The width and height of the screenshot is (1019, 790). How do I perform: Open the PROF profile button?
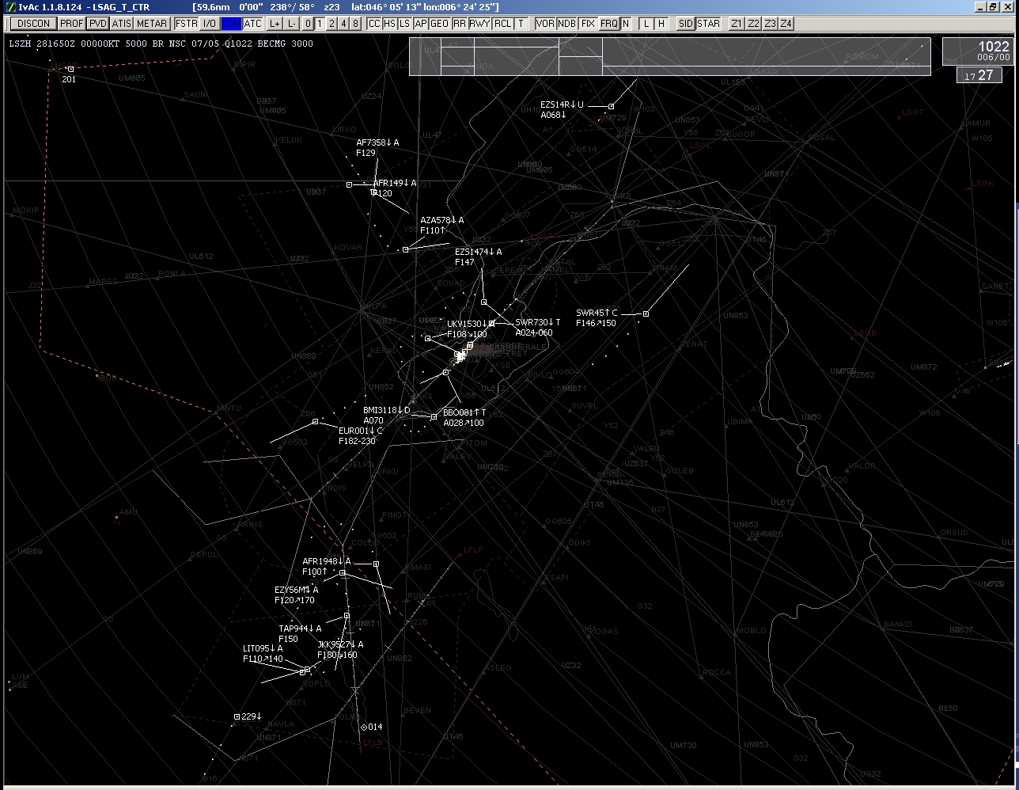71,24
